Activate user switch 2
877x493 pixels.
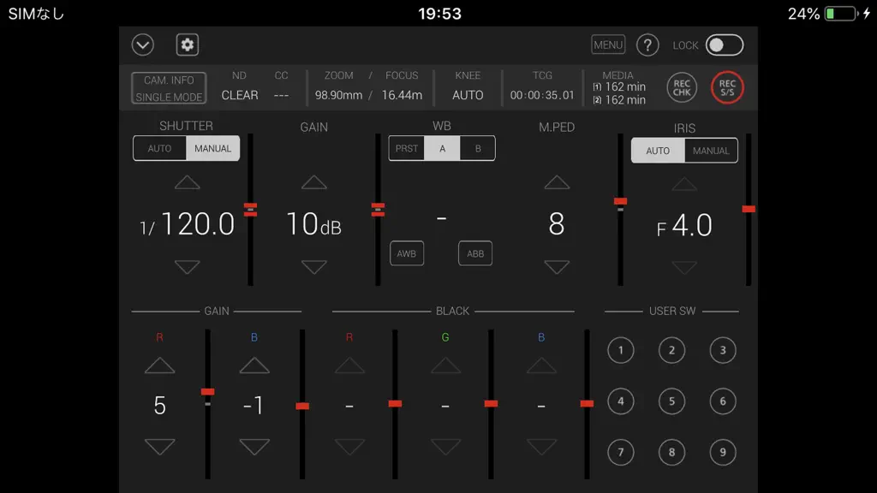point(671,350)
